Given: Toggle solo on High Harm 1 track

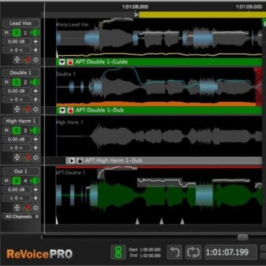Looking at the screenshot, I should pyautogui.click(x=16, y=131).
